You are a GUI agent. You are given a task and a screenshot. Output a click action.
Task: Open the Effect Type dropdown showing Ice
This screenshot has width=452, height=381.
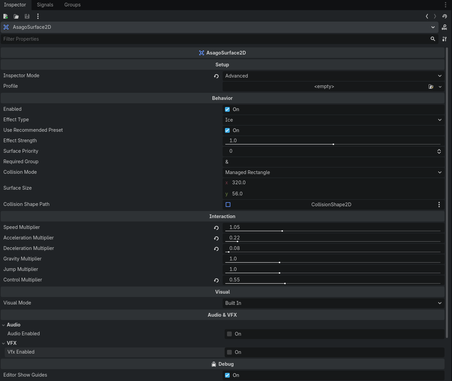coord(333,120)
